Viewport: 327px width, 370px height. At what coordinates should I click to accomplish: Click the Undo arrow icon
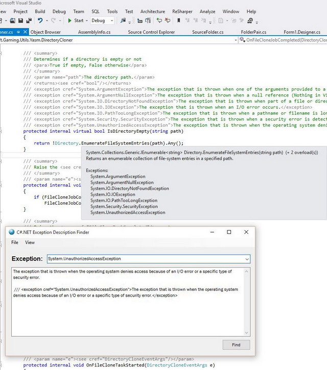pyautogui.click(x=40, y=21)
